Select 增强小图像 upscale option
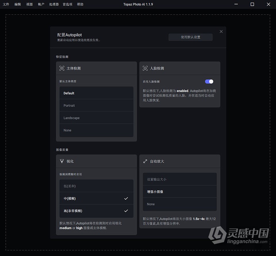 tap(180, 192)
